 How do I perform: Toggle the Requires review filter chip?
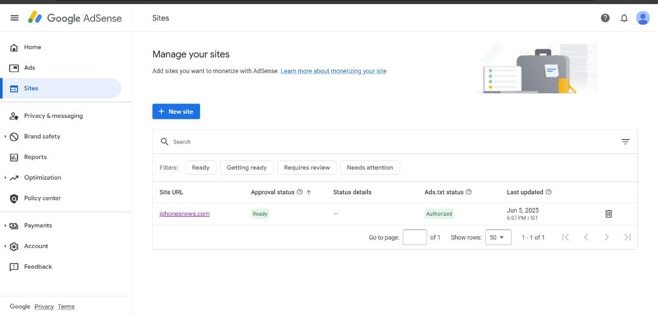(x=307, y=167)
